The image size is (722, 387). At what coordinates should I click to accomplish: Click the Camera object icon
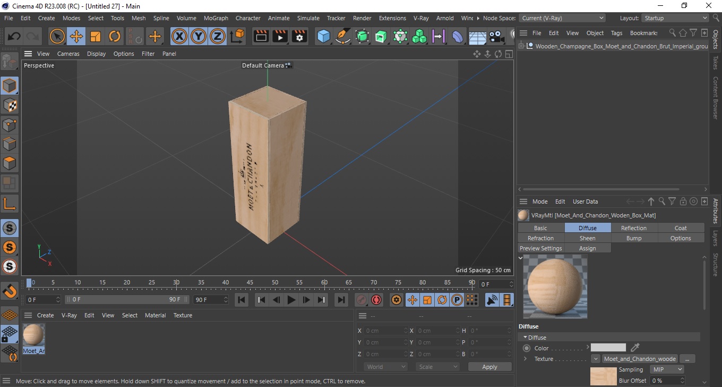pos(496,37)
